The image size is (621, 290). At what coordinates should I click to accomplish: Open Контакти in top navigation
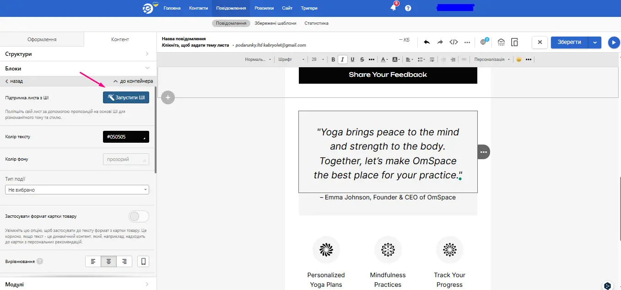(x=199, y=8)
